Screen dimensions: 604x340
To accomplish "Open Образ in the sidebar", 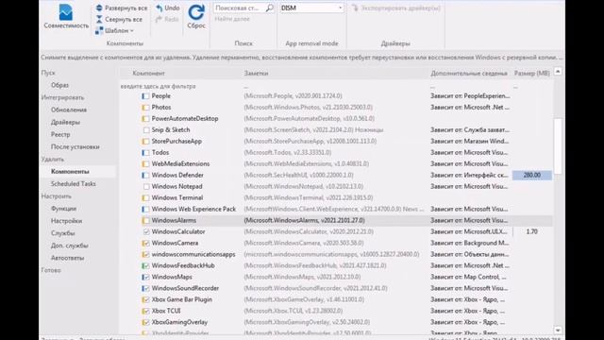I will (x=59, y=85).
